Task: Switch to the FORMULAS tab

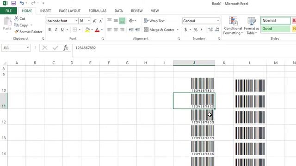Action: (x=98, y=11)
